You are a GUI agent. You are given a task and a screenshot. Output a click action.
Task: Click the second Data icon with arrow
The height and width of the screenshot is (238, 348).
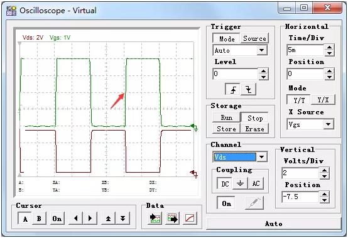pyautogui.click(x=172, y=219)
